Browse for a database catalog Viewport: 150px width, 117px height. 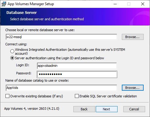(x=133, y=88)
